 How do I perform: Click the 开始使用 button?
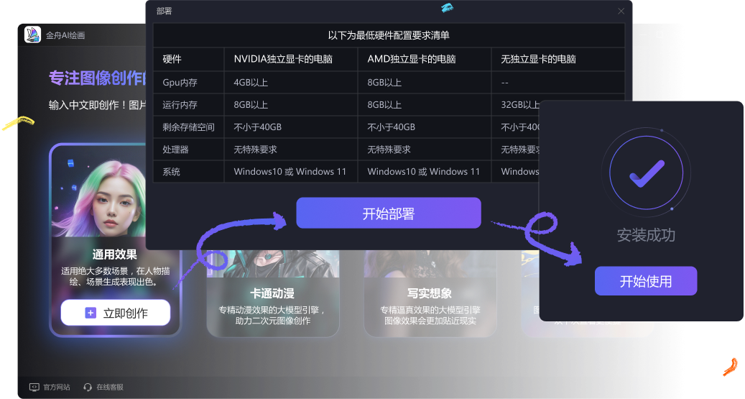[x=646, y=281]
